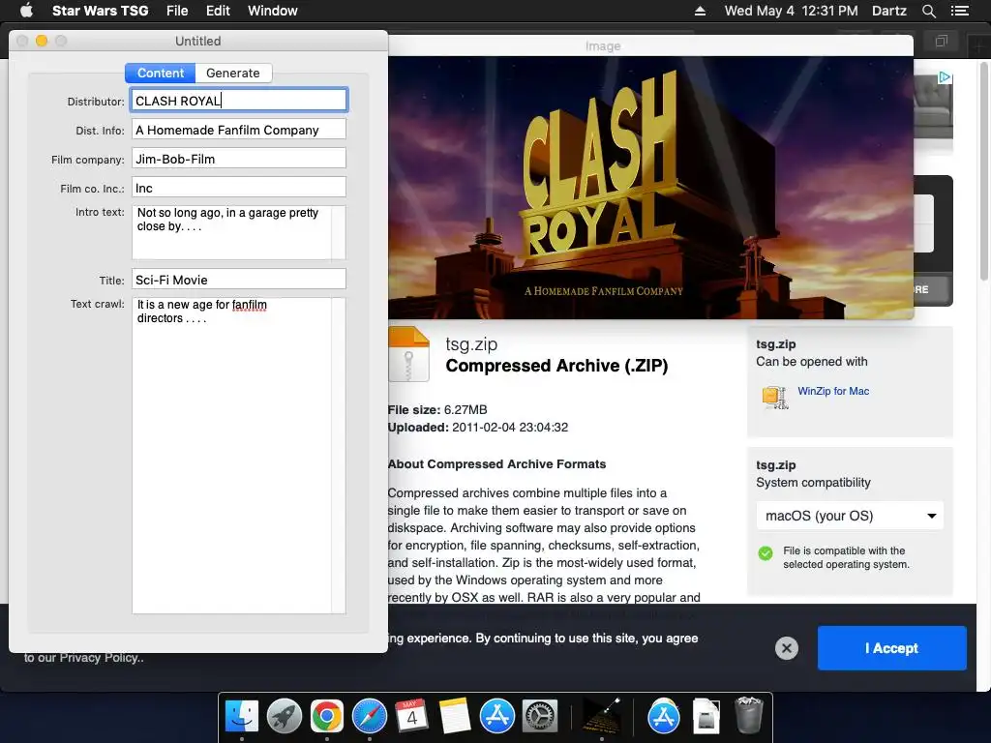Minimize the Untitled window
The width and height of the screenshot is (991, 743).
tap(42, 41)
